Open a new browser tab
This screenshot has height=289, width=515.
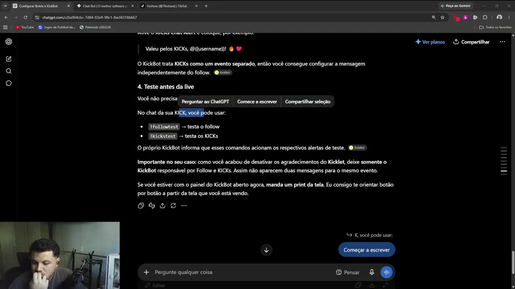(x=206, y=6)
